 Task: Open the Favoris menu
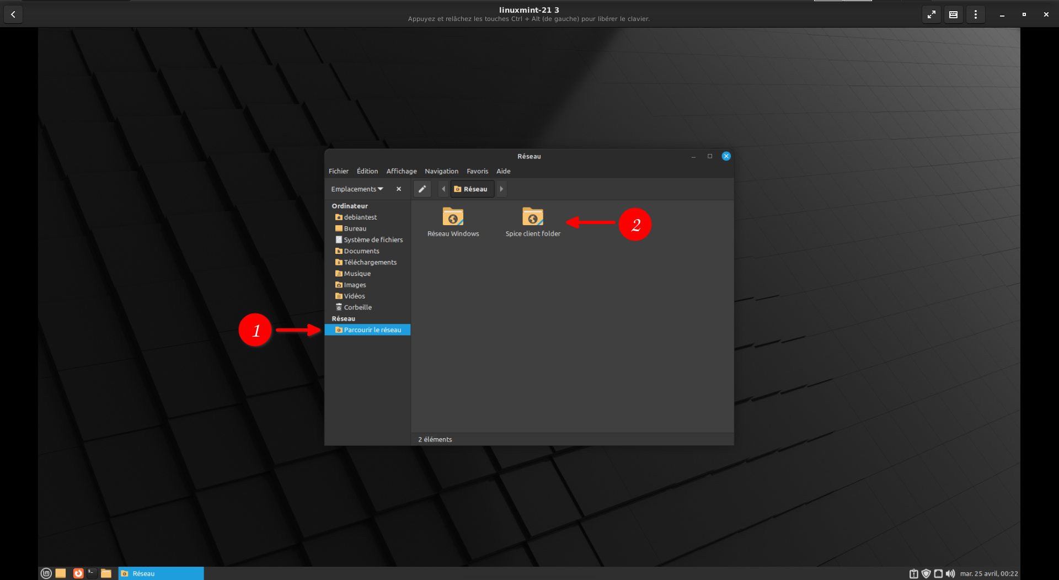pyautogui.click(x=477, y=171)
